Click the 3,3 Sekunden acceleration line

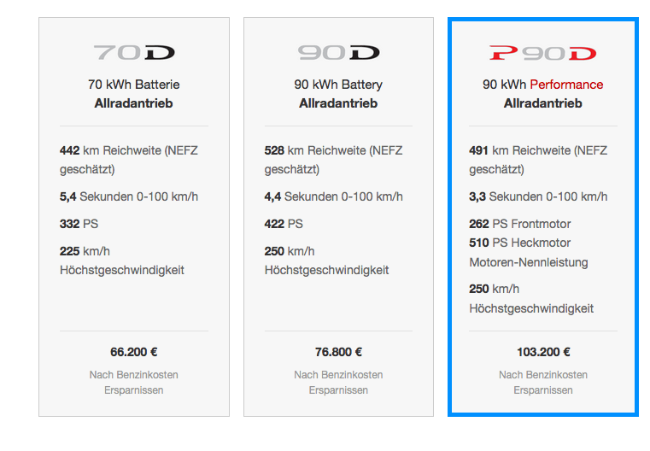[x=538, y=196]
